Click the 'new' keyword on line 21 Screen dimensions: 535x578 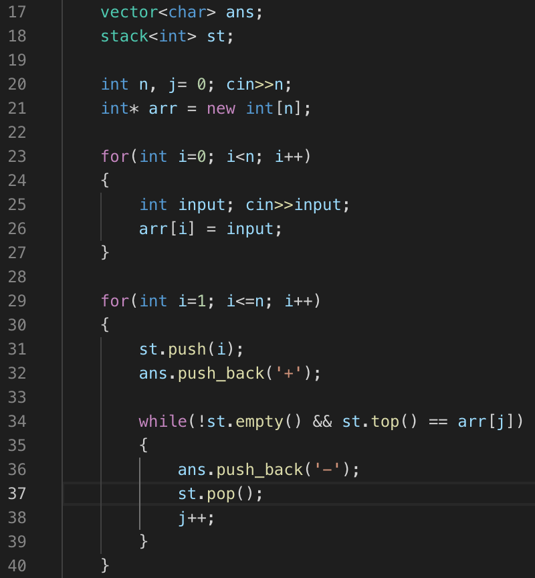(221, 108)
